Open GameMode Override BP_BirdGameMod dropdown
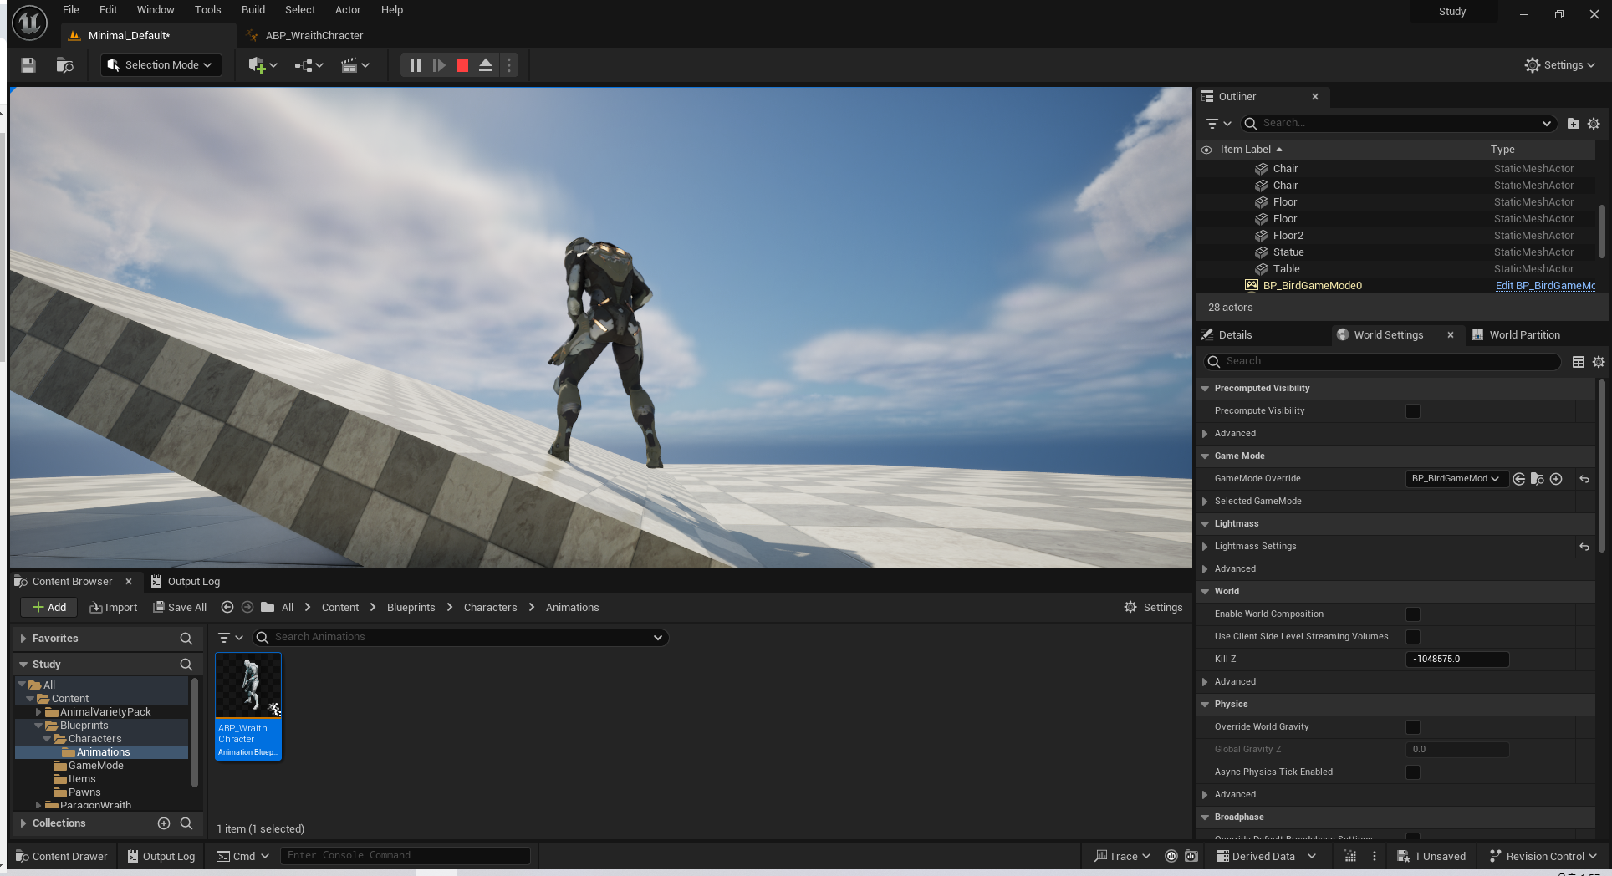Viewport: 1612px width, 876px height. 1455,479
